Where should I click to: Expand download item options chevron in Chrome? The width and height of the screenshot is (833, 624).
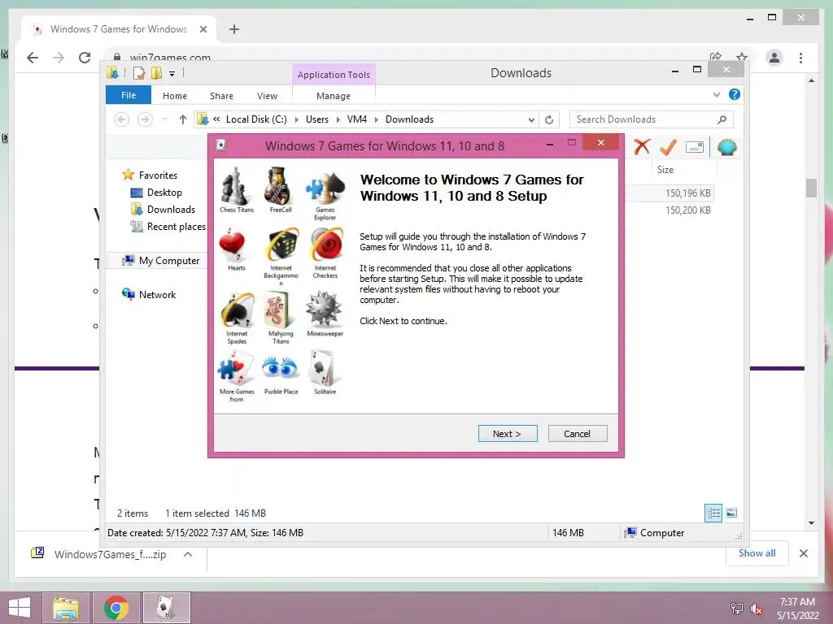pyautogui.click(x=188, y=554)
